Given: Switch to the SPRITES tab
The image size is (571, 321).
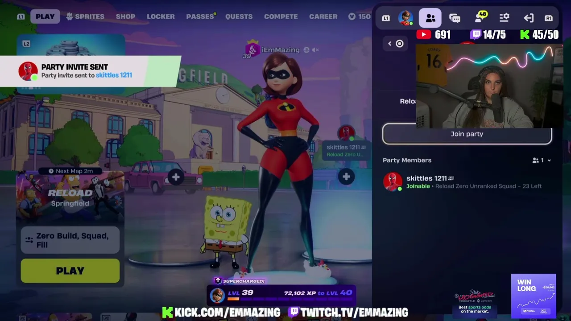Looking at the screenshot, I should (85, 16).
